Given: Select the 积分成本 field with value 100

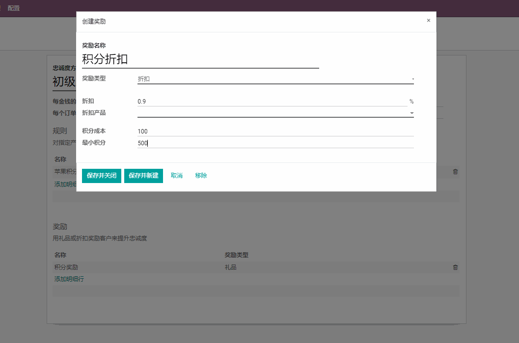Looking at the screenshot, I should (275, 131).
